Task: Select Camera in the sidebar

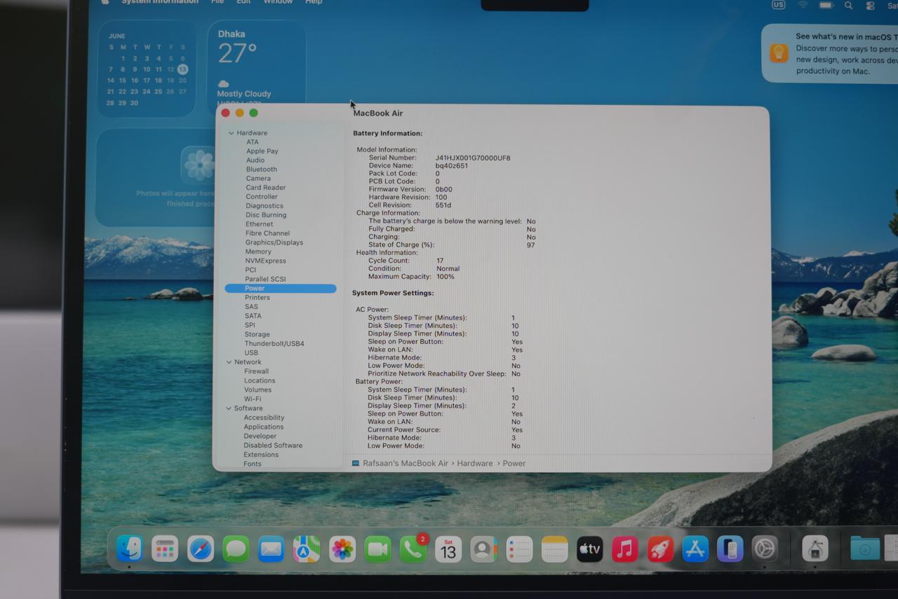Action: pos(258,178)
